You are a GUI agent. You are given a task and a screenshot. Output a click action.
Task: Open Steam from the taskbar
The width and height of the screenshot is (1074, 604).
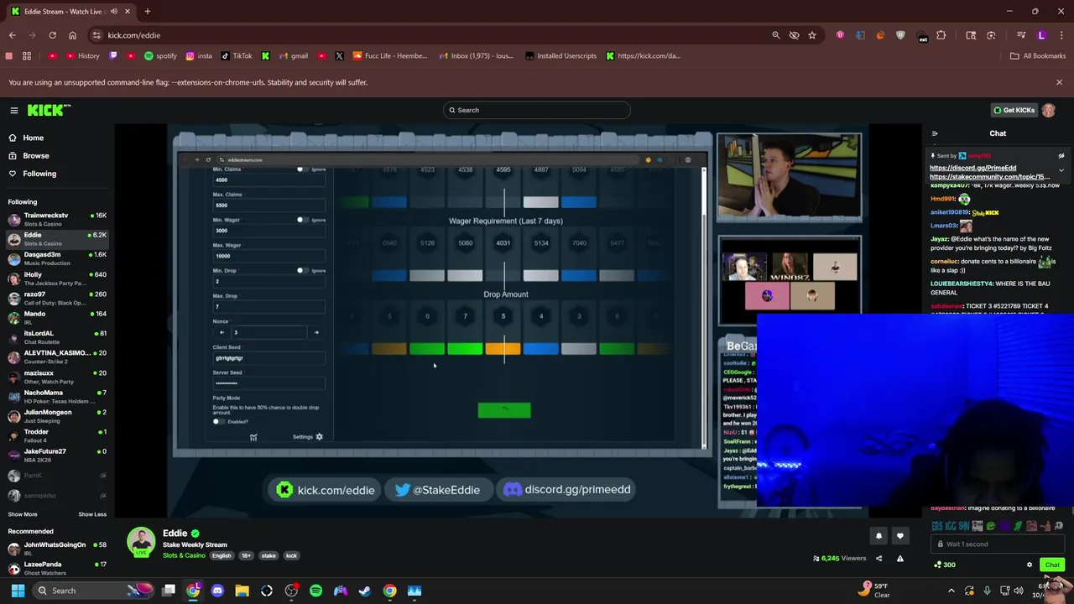click(x=365, y=591)
